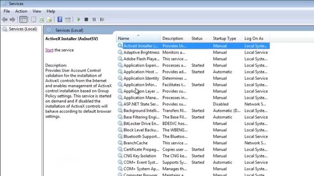
Task: Click the gear icon of Adobe Flash Player row
Action: click(120, 59)
